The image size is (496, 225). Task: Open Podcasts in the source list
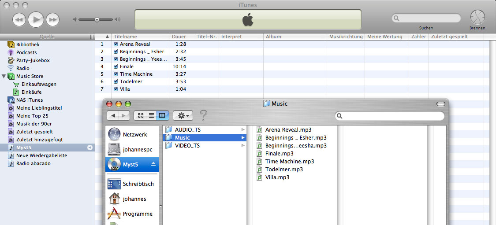point(26,52)
